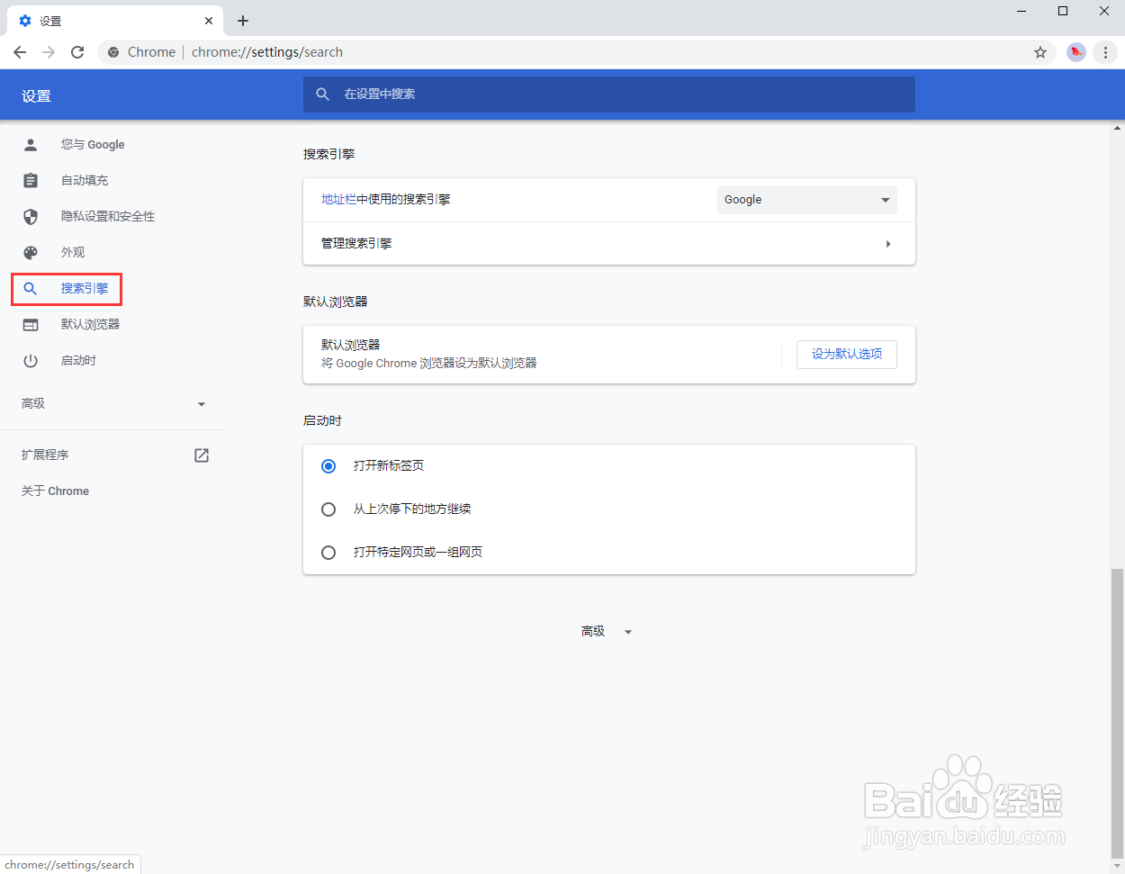Image resolution: width=1125 pixels, height=874 pixels.
Task: Click the palette icon beside 外观
Action: pyautogui.click(x=31, y=252)
